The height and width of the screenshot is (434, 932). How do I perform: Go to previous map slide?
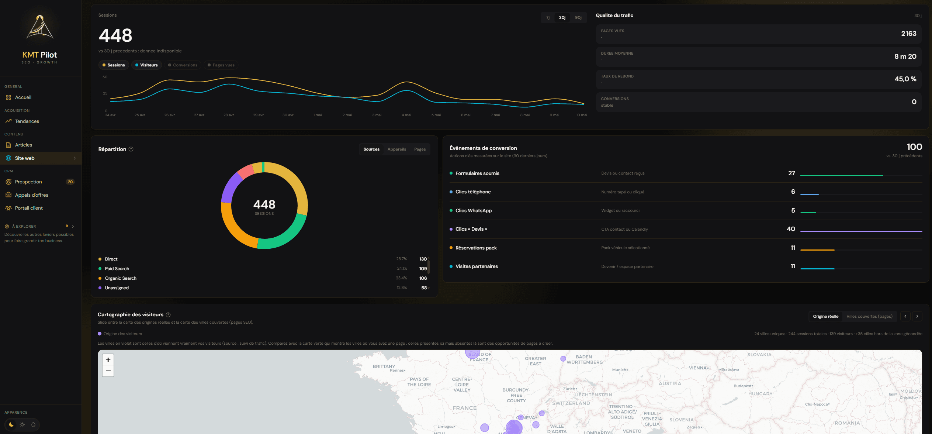(905, 316)
